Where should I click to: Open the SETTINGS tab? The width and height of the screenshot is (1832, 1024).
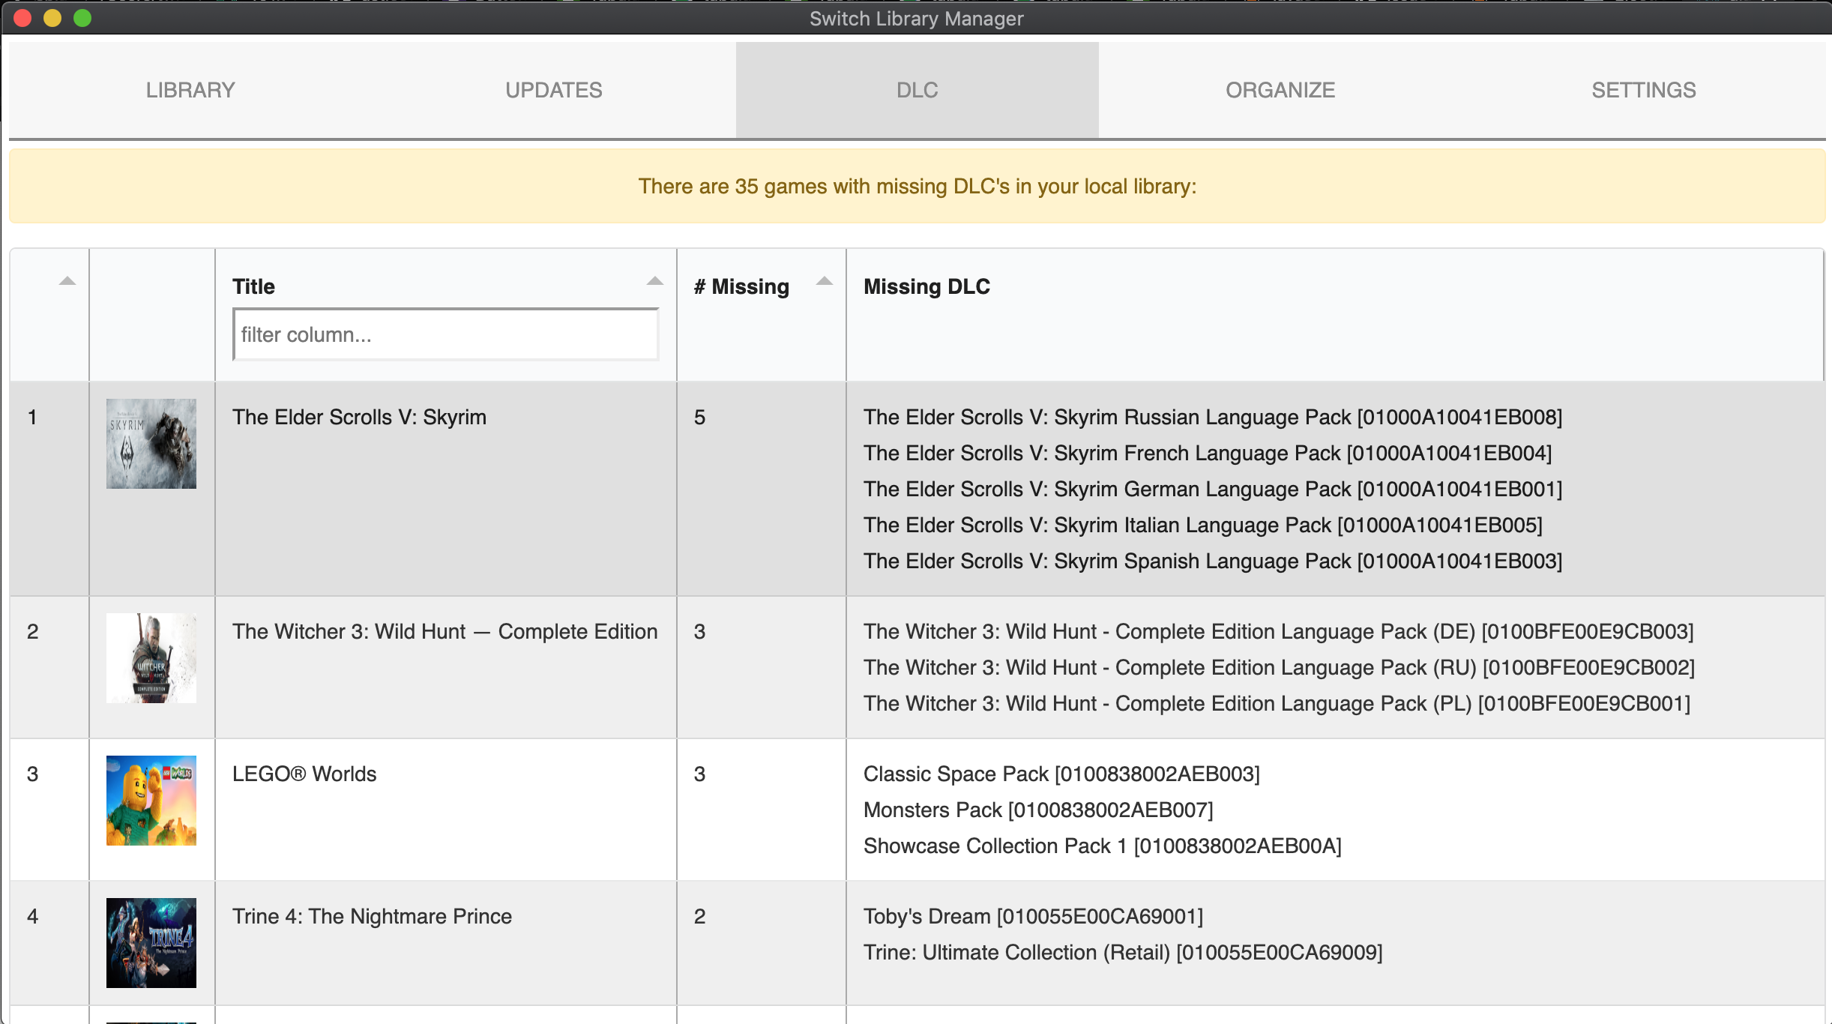click(x=1643, y=90)
